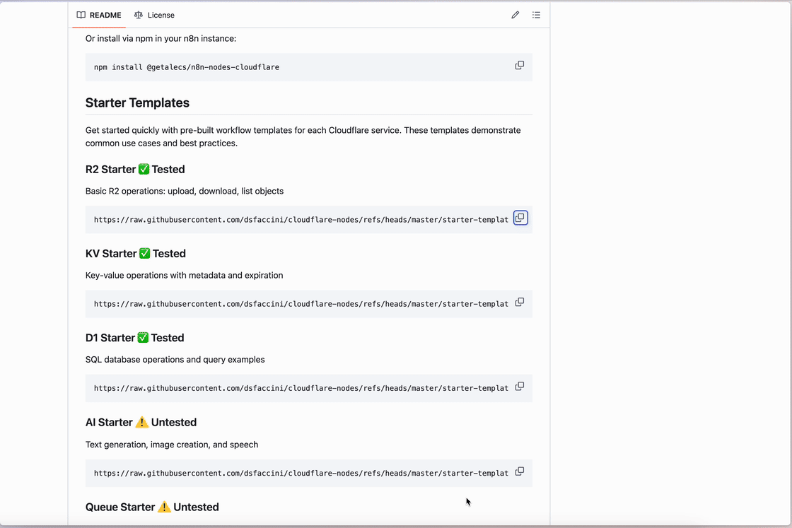Click the KV Starter Tested heading
This screenshot has height=528, width=792.
tap(136, 254)
